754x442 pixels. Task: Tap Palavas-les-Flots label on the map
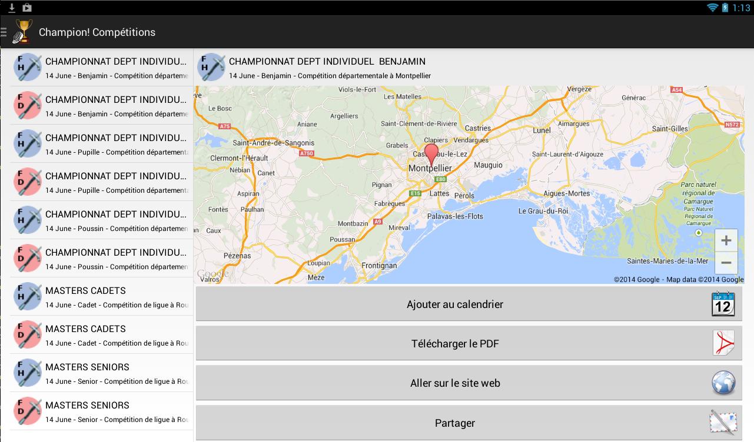[454, 216]
